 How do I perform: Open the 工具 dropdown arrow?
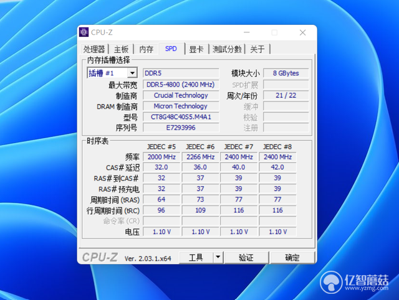click(x=218, y=257)
